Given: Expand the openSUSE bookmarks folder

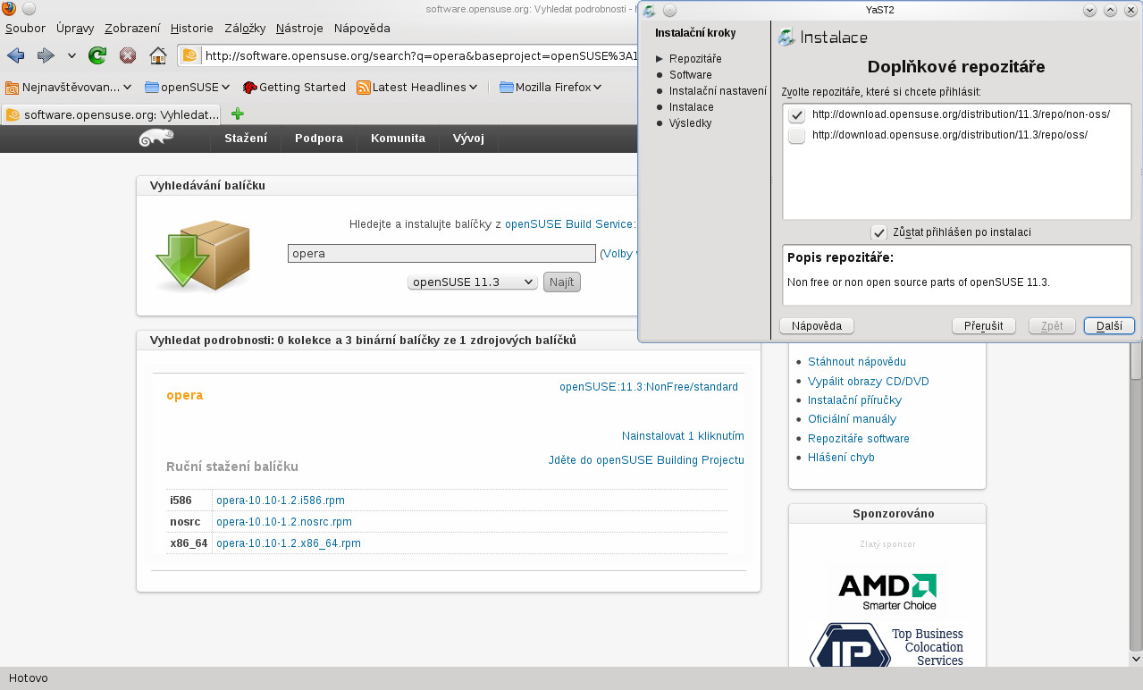Looking at the screenshot, I should point(187,88).
